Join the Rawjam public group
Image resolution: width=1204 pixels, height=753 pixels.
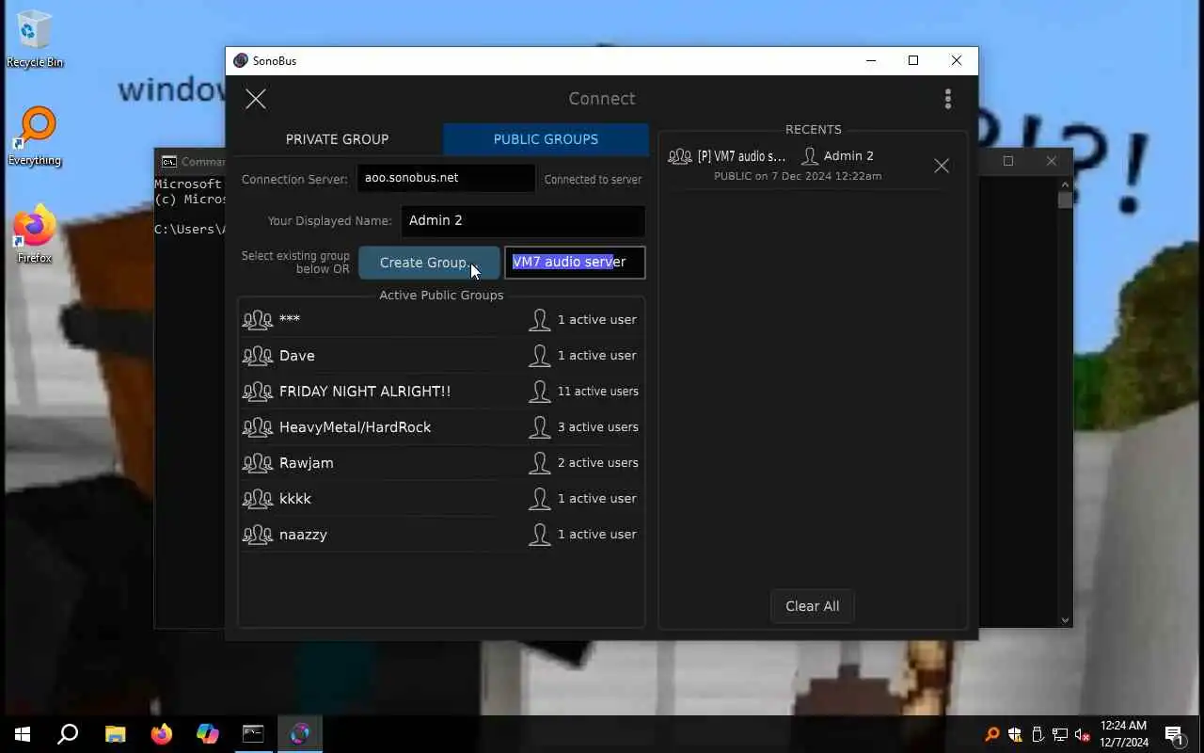(441, 463)
